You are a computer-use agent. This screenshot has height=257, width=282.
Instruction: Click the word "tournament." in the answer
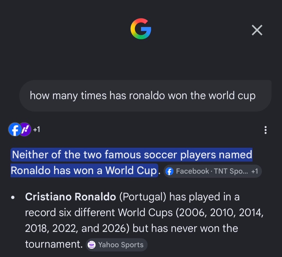point(54,244)
